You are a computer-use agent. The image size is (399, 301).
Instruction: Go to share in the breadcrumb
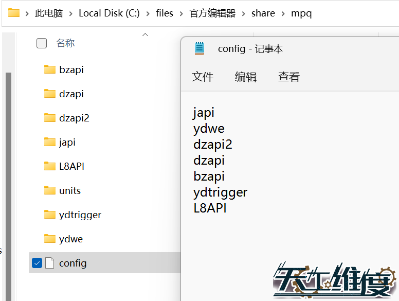[263, 13]
